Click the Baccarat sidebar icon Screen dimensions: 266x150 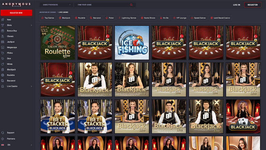2,81
